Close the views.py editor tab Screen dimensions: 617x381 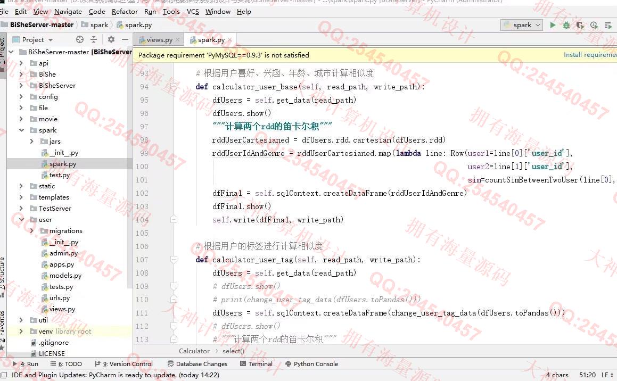click(x=177, y=40)
